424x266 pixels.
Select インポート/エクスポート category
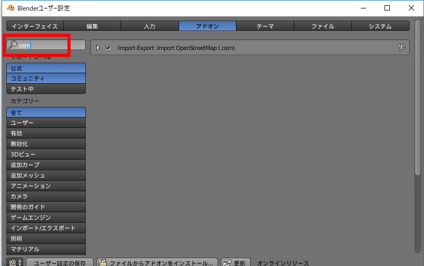point(46,228)
